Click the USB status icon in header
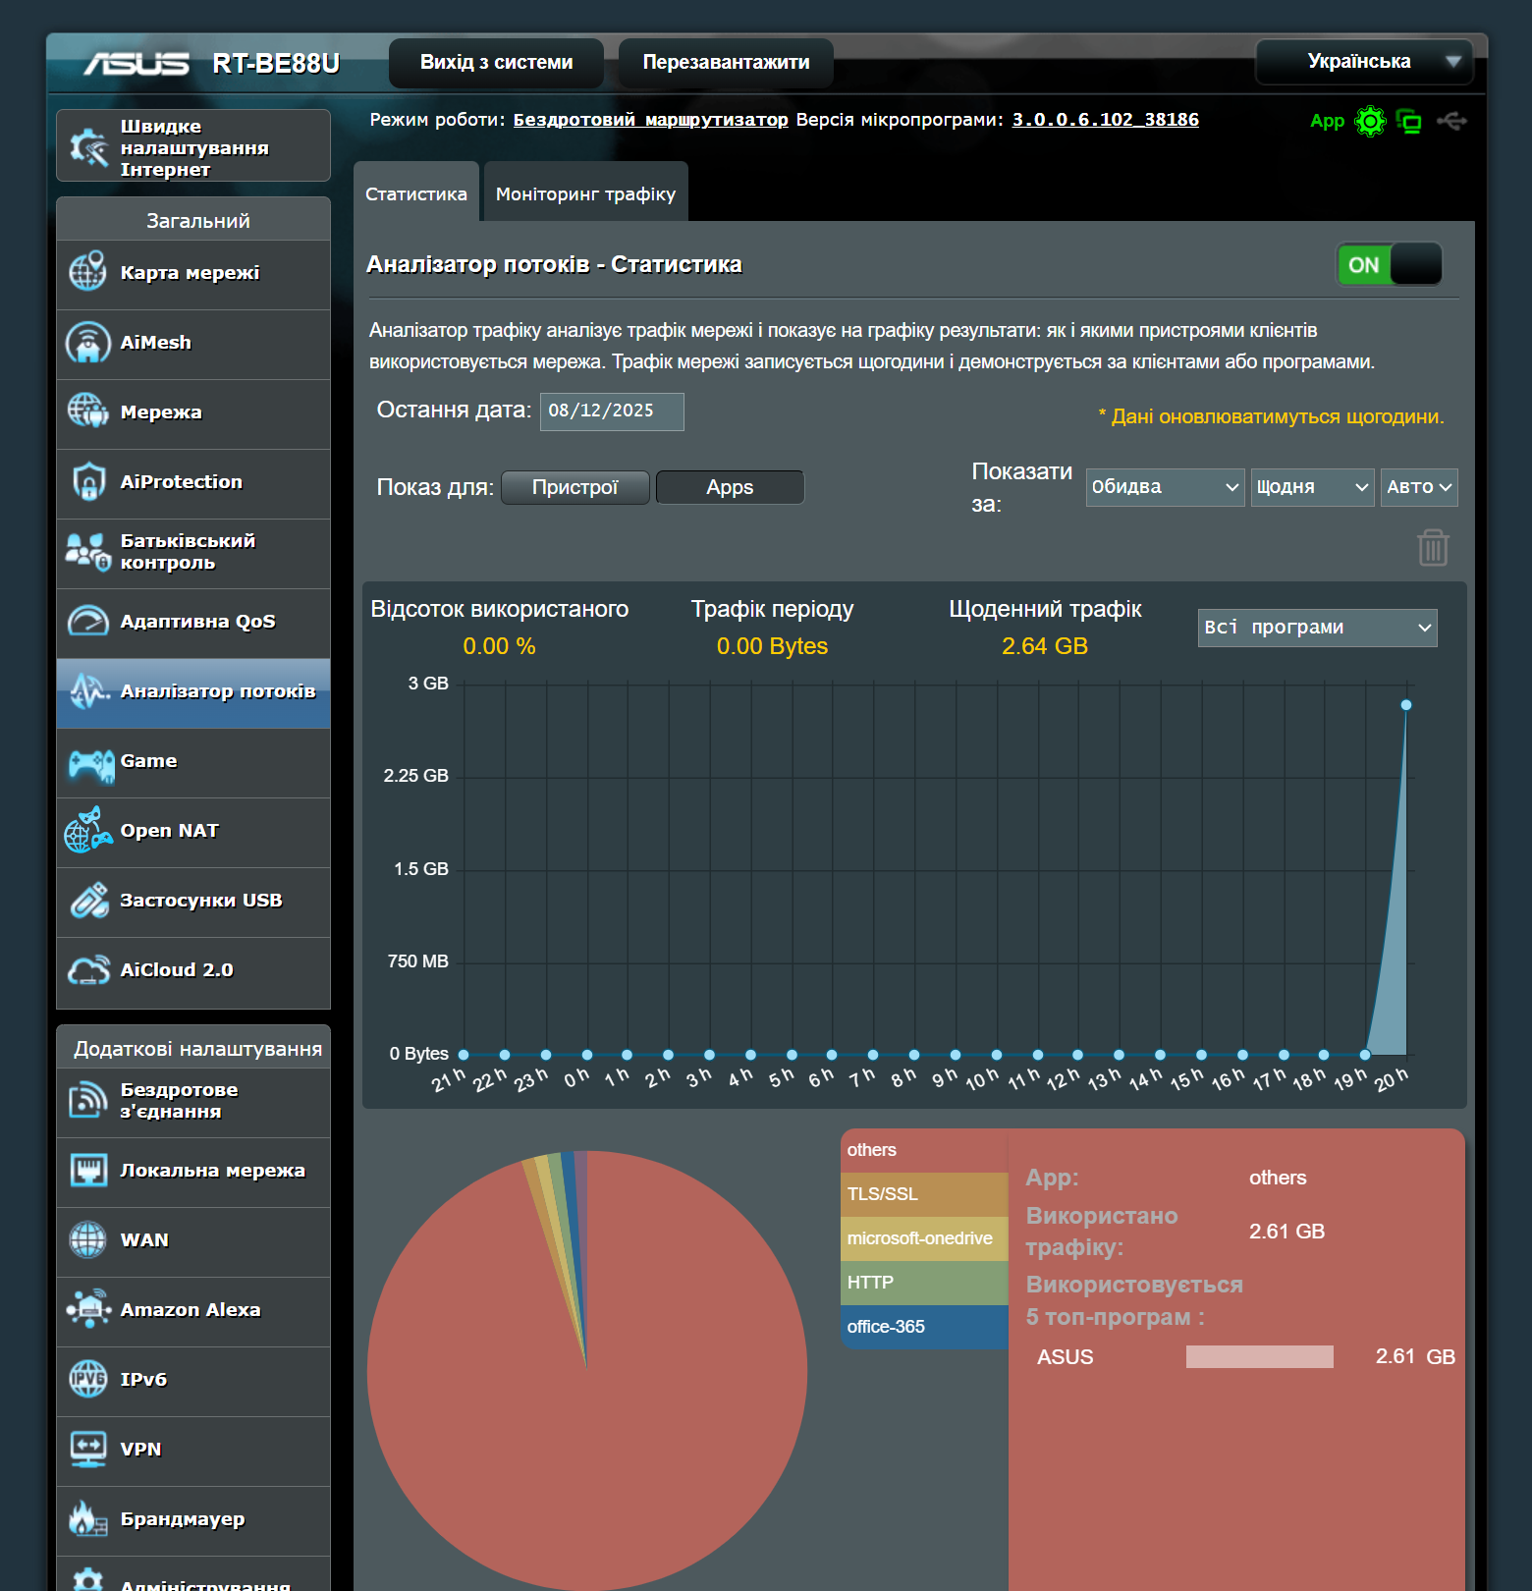This screenshot has height=1591, width=1532. [x=1451, y=121]
